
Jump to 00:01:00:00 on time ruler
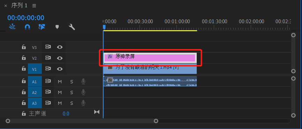click(177, 21)
